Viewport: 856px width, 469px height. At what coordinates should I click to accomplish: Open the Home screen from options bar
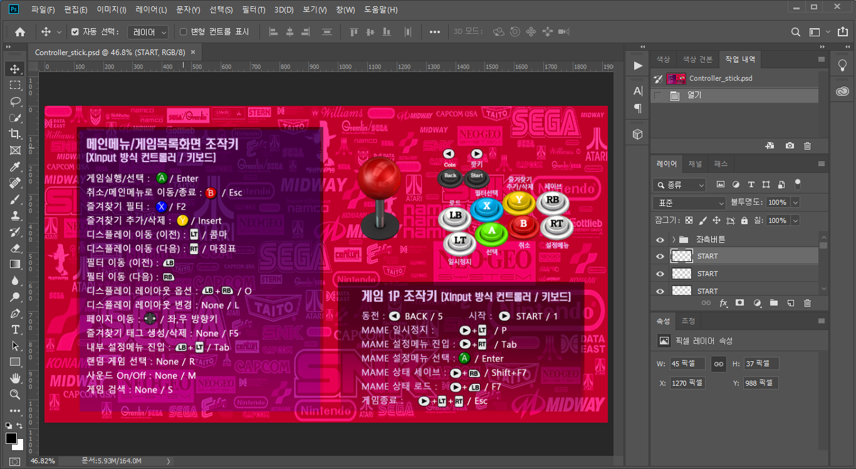click(x=20, y=32)
